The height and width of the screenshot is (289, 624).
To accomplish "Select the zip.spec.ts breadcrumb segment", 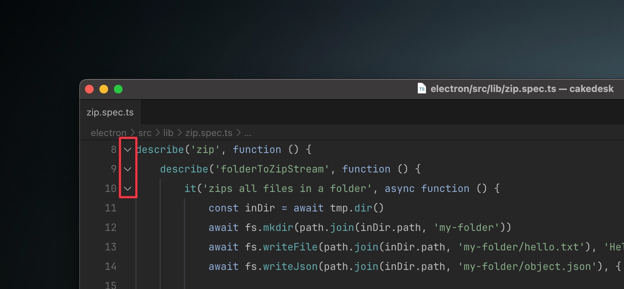I will [209, 133].
